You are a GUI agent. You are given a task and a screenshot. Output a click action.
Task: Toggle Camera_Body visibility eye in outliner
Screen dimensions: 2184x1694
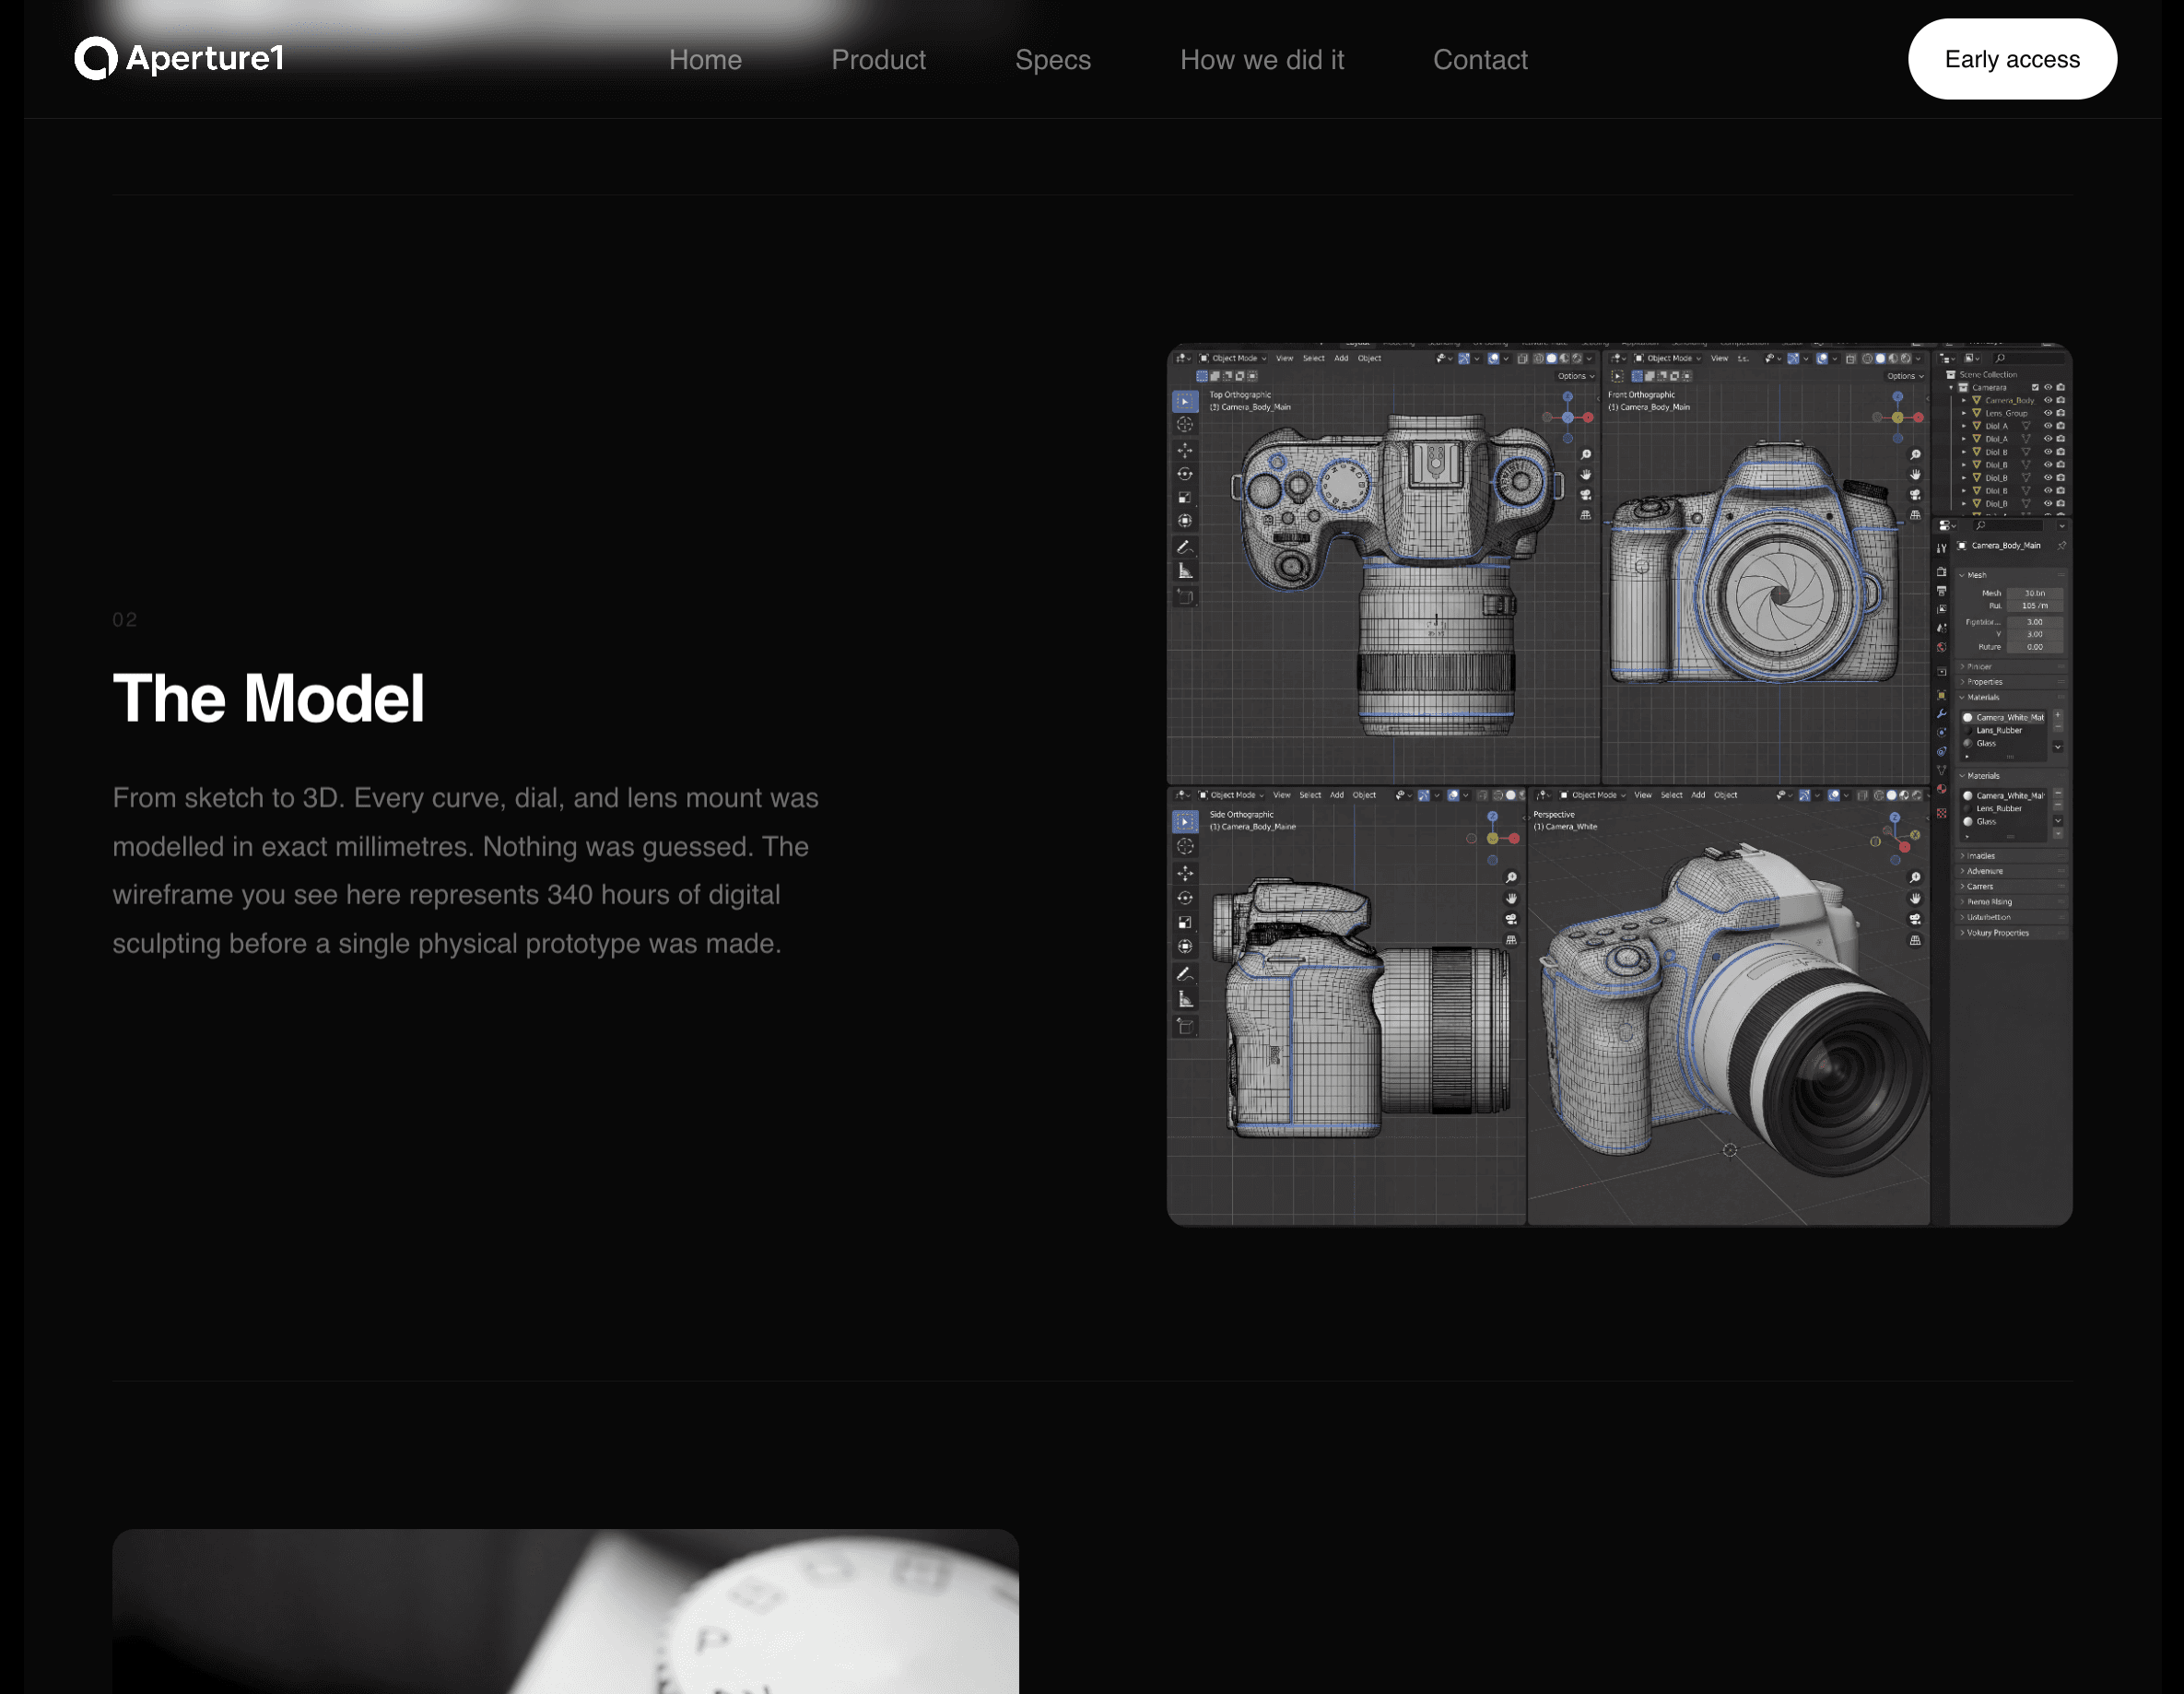[x=2047, y=400]
